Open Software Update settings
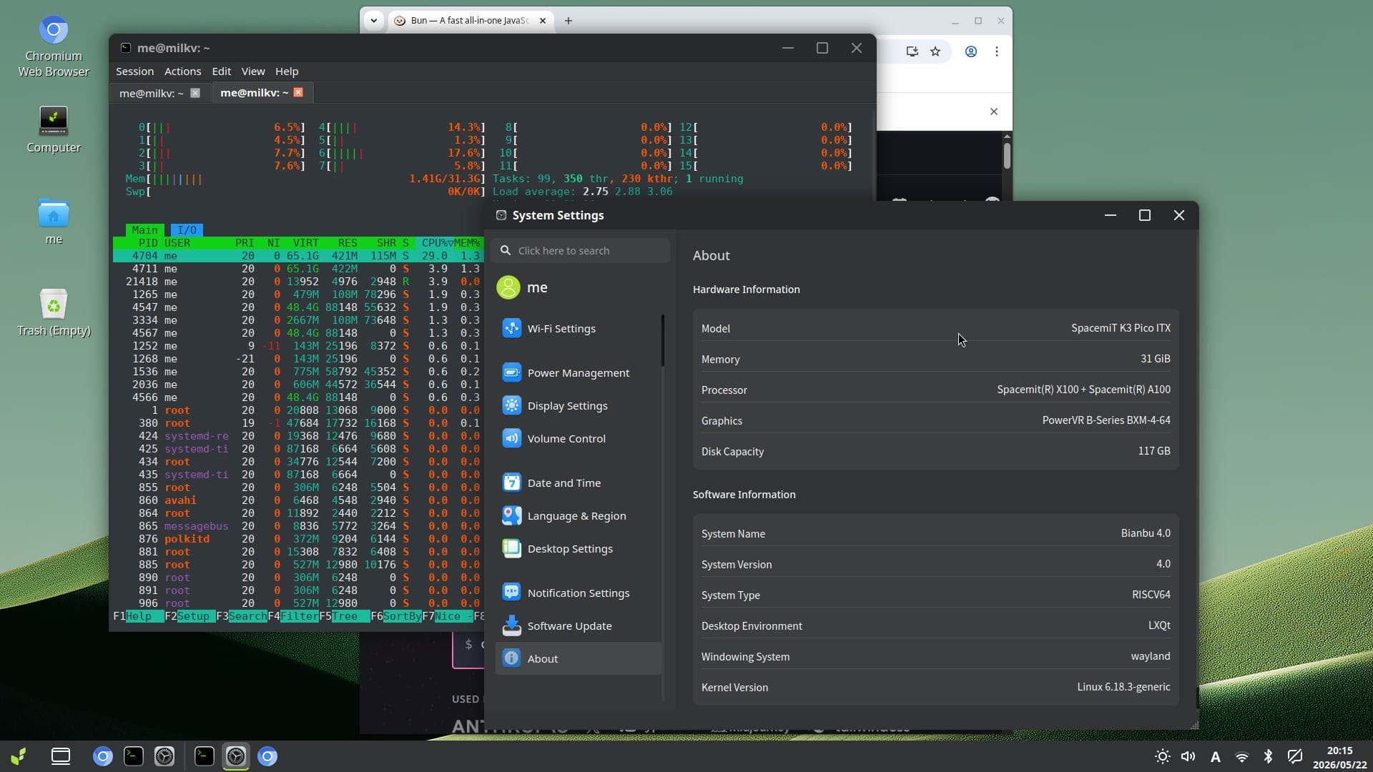1373x772 pixels. (579, 626)
